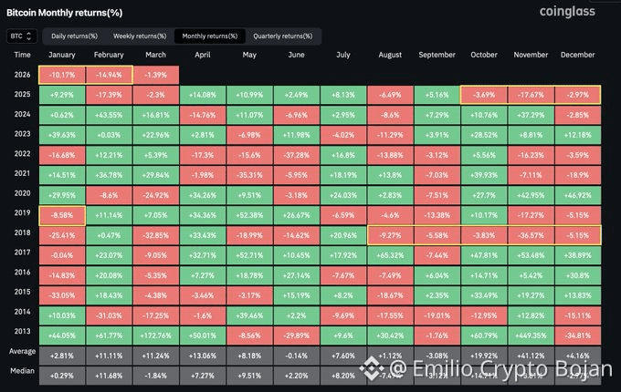Image resolution: width=621 pixels, height=392 pixels.
Task: Click the 2013 March cell '+172.76%'
Action: pyautogui.click(x=155, y=335)
